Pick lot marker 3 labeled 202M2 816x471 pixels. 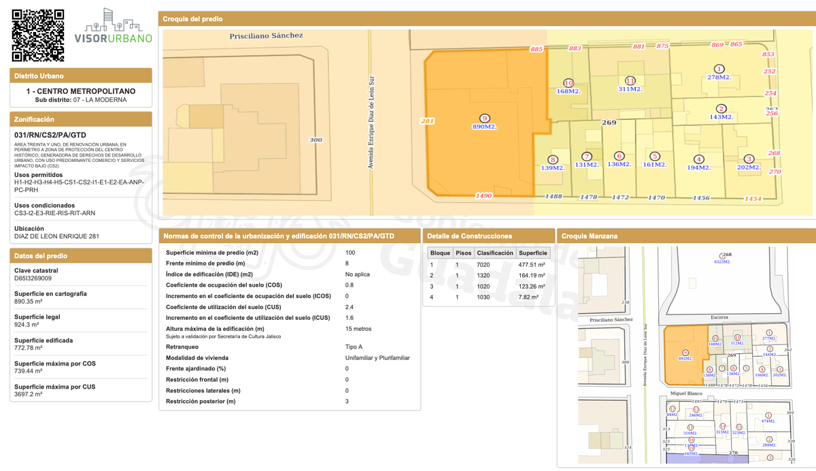(748, 159)
